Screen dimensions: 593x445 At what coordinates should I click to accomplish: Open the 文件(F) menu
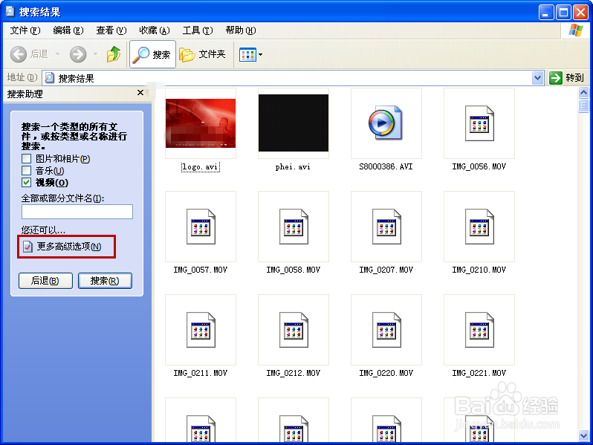coord(25,30)
